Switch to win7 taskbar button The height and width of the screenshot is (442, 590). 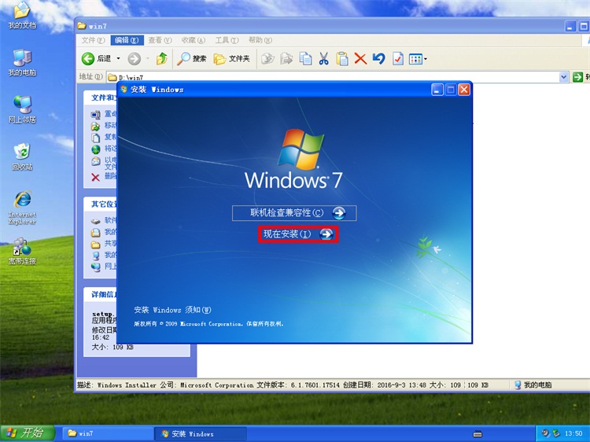click(107, 433)
